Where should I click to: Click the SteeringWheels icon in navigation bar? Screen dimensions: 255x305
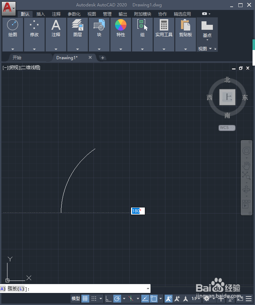[246, 151]
